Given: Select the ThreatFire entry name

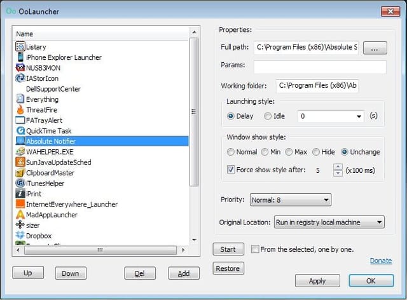Looking at the screenshot, I should [x=41, y=110].
